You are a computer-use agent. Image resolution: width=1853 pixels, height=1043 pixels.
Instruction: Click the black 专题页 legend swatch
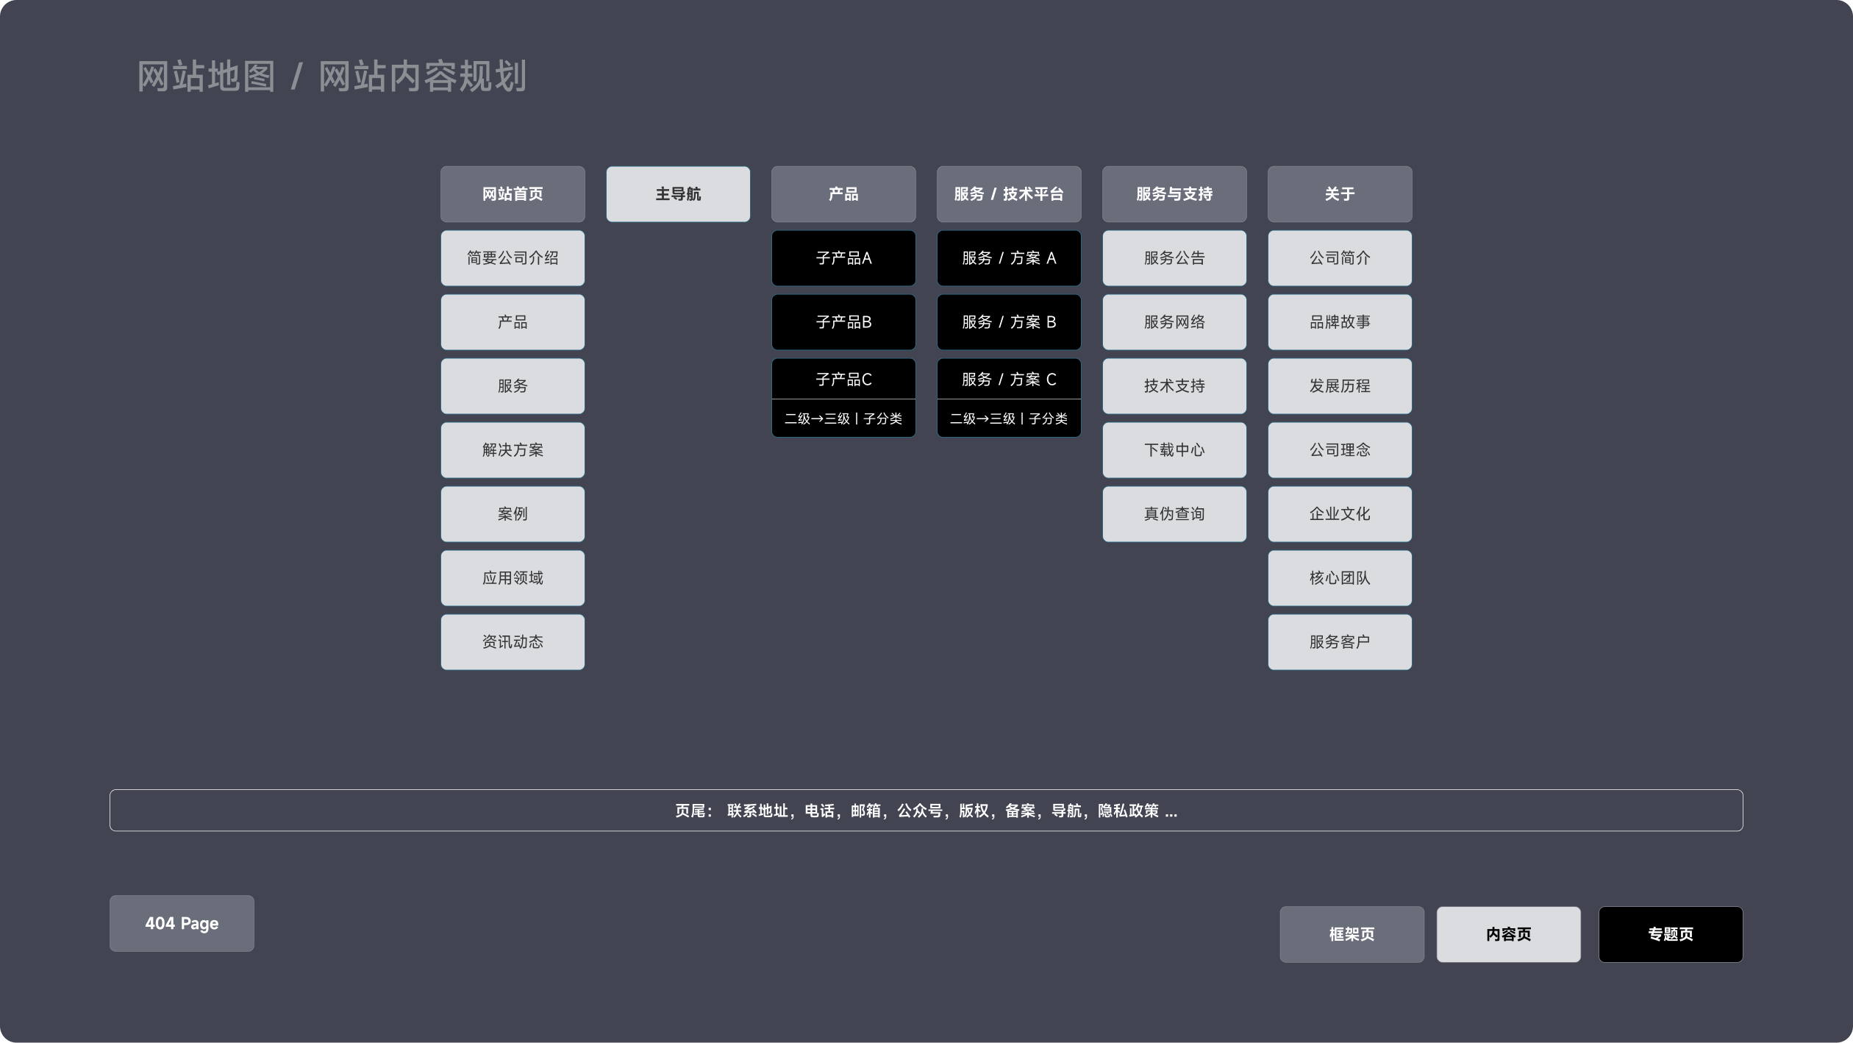point(1670,934)
